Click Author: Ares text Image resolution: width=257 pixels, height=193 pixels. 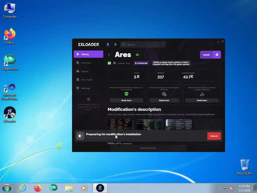(124, 63)
